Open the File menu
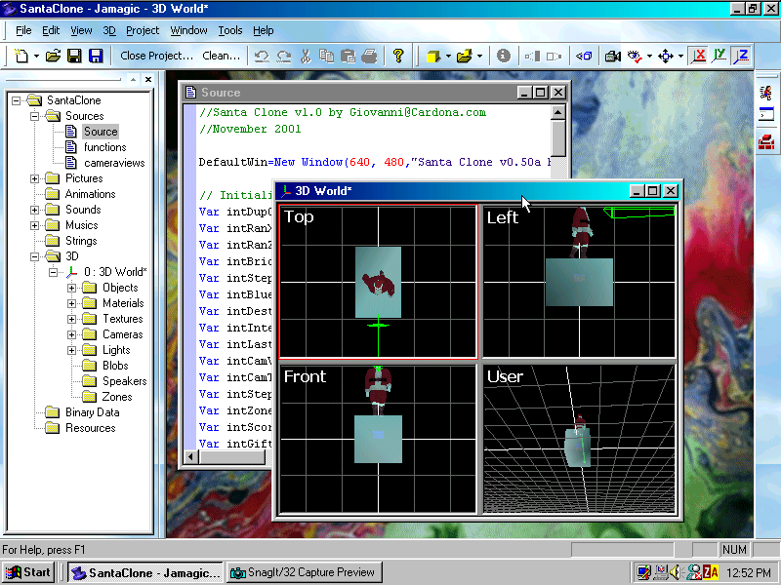This screenshot has height=585, width=781. pos(23,30)
